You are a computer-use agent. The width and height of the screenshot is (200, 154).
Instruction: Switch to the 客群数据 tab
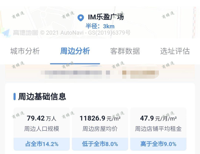coord(125,51)
